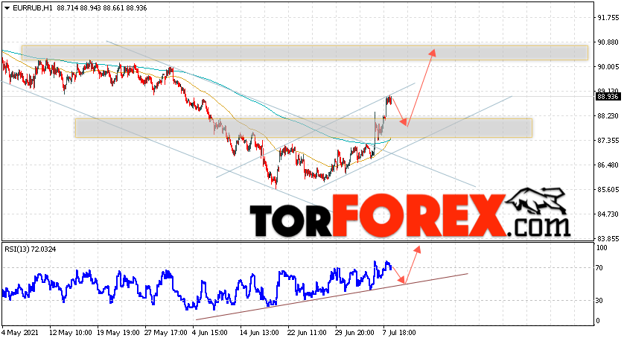Select the OHLC values 88.714 88.943 88.661 88.936
The image size is (624, 341).
(102, 8)
